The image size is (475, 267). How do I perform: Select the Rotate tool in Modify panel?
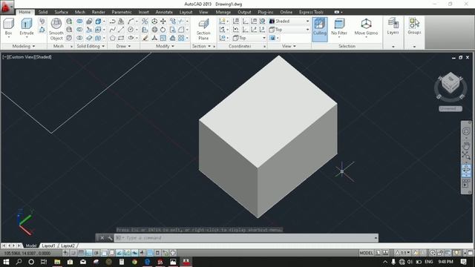click(163, 30)
